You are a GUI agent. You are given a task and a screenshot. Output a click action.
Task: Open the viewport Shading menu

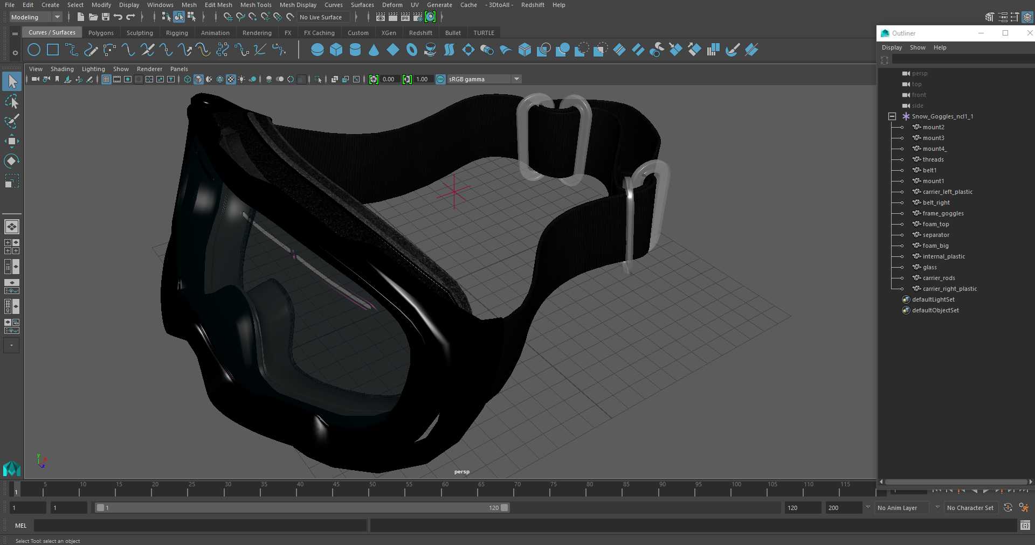(x=62, y=69)
